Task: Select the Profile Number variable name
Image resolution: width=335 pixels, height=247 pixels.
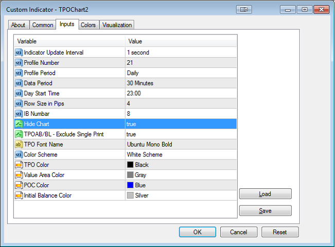Action: point(42,63)
